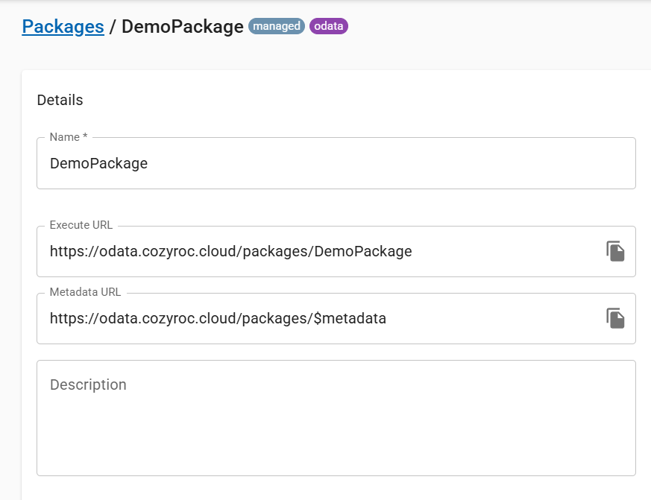The height and width of the screenshot is (500, 651).
Task: Click the 'Description' placeholder text
Action: tap(88, 385)
